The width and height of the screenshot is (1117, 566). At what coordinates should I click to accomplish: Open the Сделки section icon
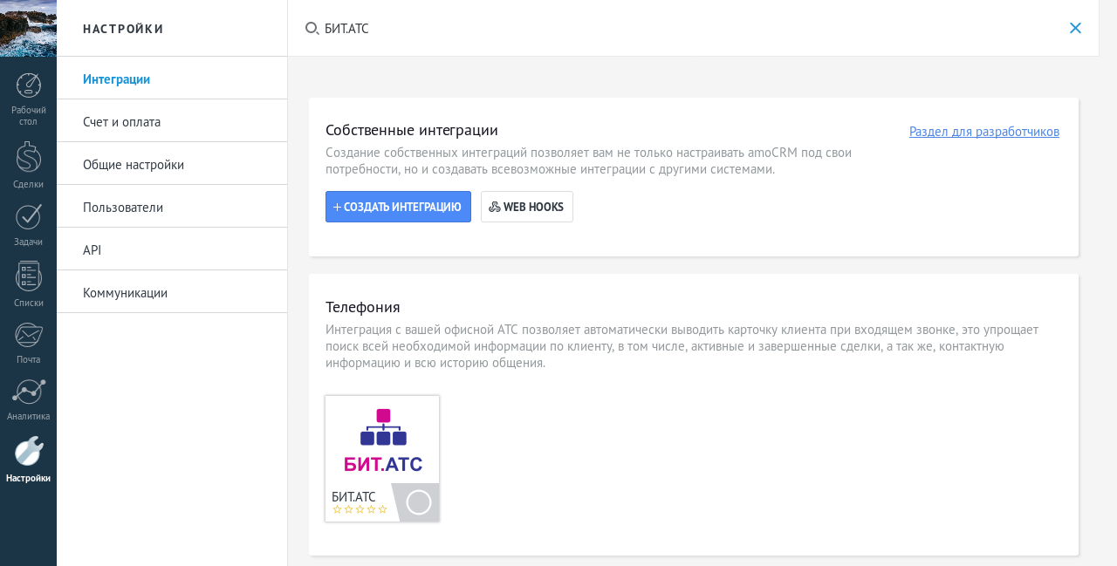pos(28,158)
